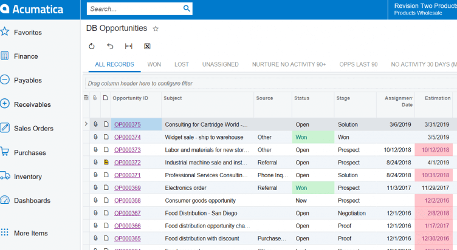The height and width of the screenshot is (250, 457).
Task: Open opportunity OP000365
Action: 128,238
